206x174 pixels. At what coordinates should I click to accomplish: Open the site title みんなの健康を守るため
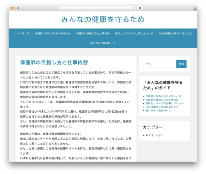103,19
